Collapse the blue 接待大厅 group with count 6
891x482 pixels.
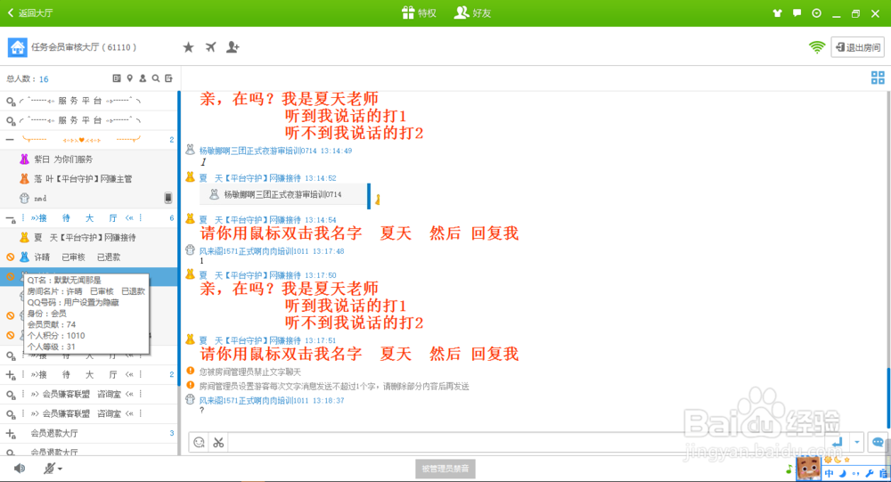(10, 218)
